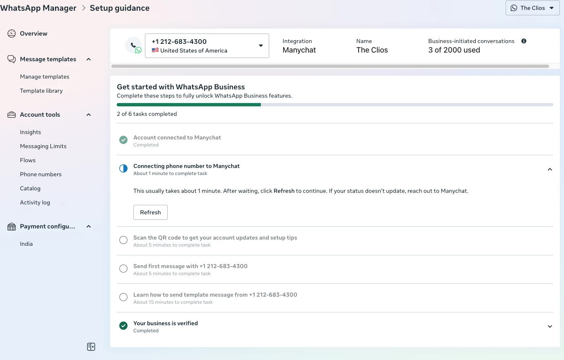Open The Clios account dropdown
Image resolution: width=564 pixels, height=360 pixels.
click(x=533, y=8)
